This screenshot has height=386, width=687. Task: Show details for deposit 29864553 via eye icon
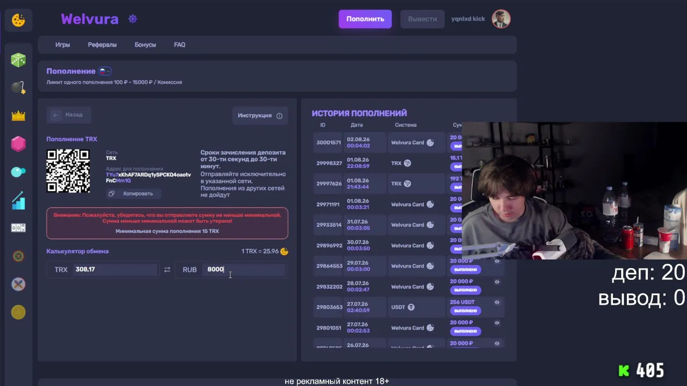(497, 261)
